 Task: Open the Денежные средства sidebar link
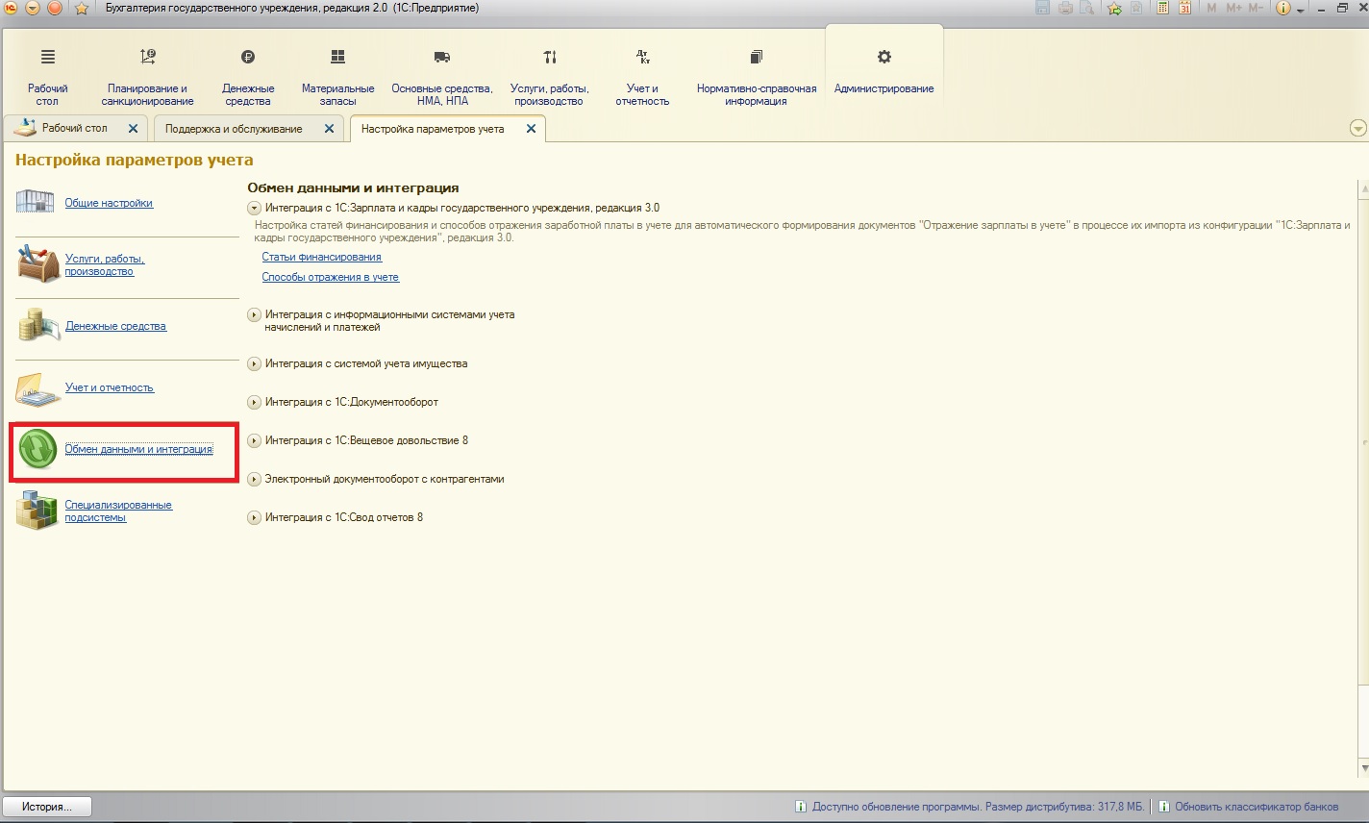(x=115, y=326)
